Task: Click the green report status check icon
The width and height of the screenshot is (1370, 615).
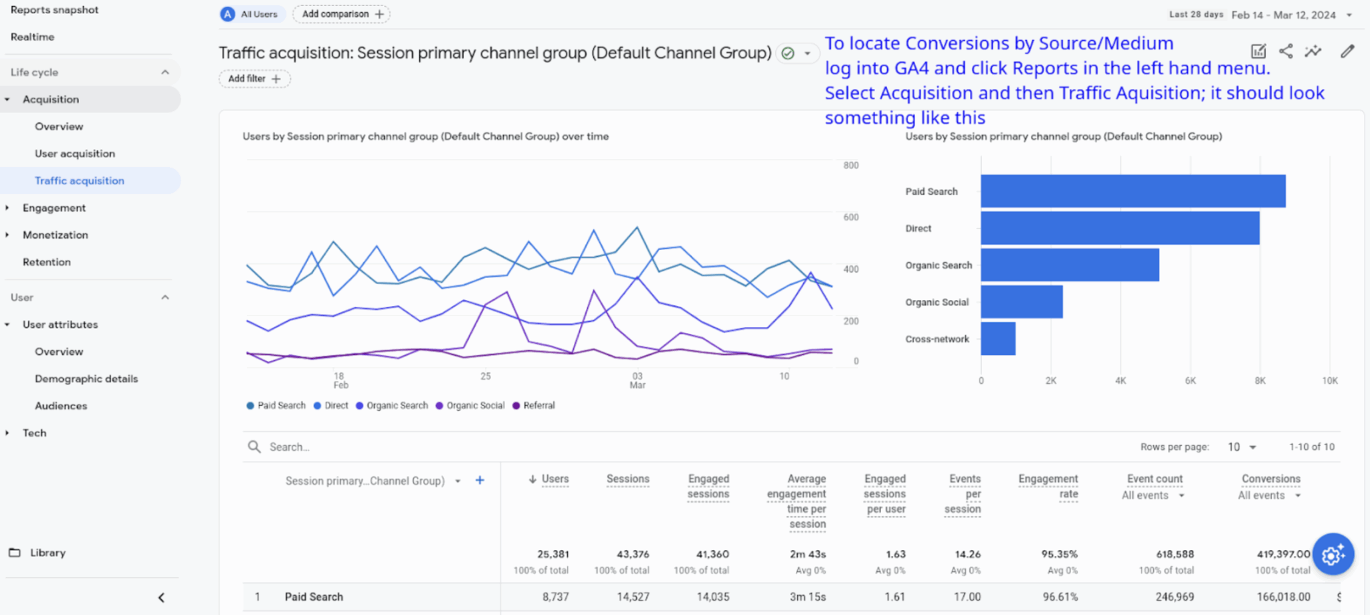Action: point(788,53)
